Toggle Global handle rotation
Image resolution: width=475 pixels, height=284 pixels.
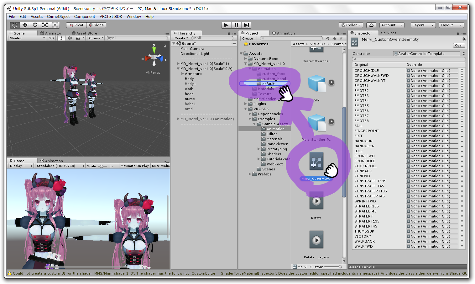point(97,25)
